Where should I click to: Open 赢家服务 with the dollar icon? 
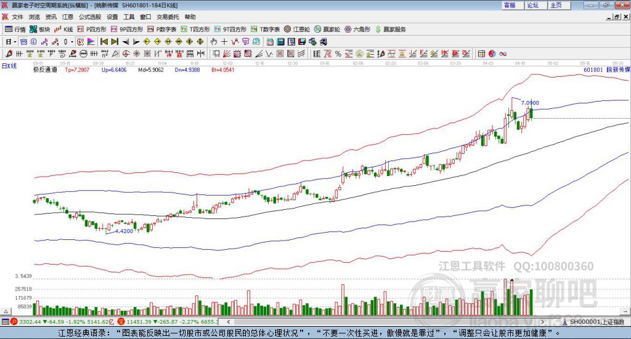pyautogui.click(x=390, y=30)
